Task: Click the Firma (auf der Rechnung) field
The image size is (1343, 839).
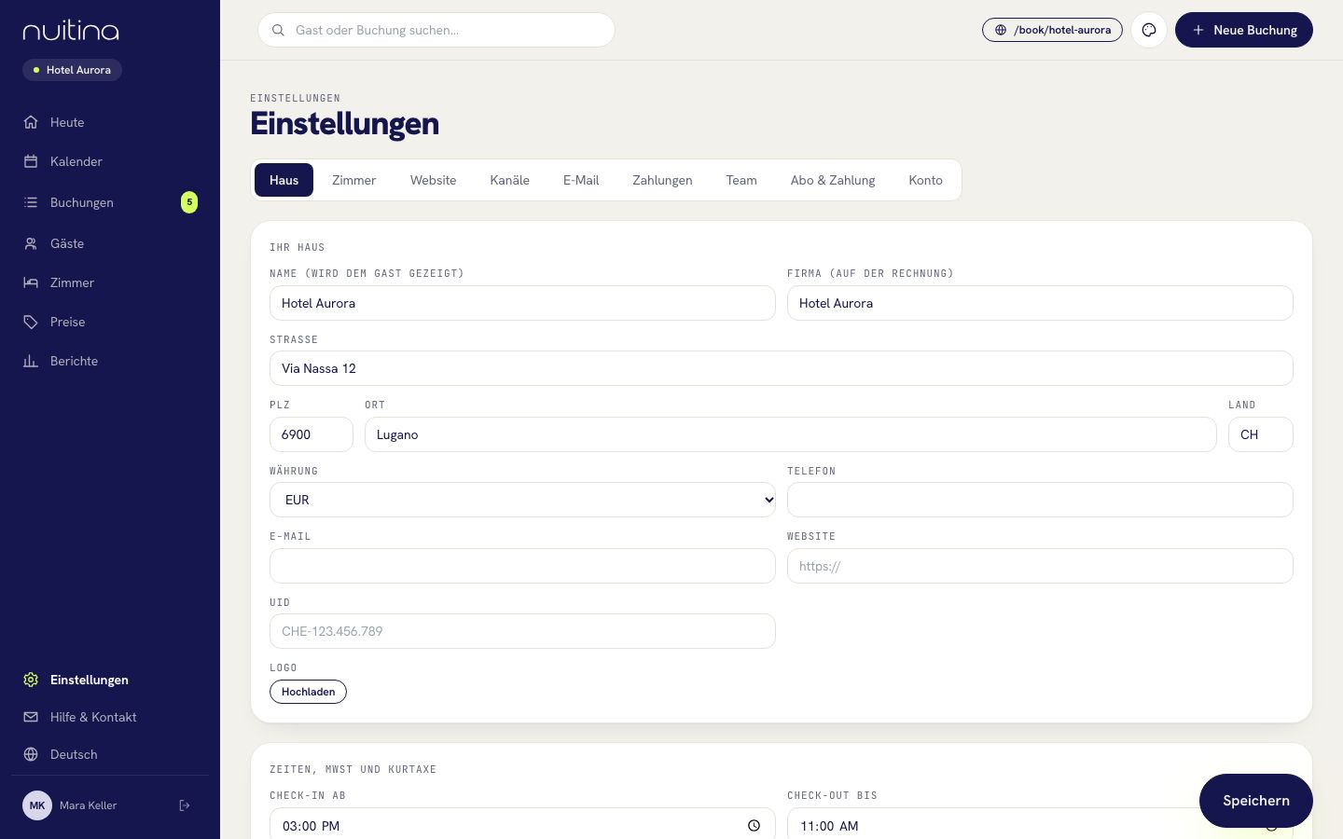Action: (1040, 303)
